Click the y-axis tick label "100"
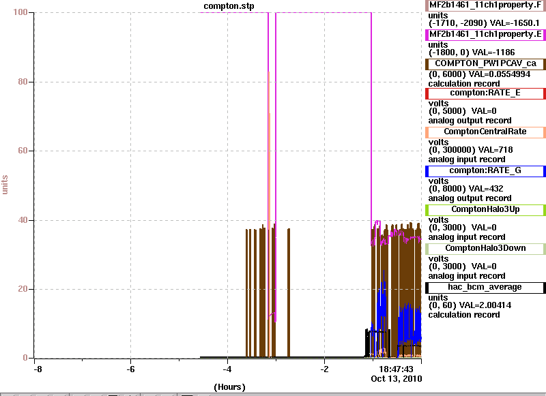The image size is (546, 396). pyautogui.click(x=20, y=12)
